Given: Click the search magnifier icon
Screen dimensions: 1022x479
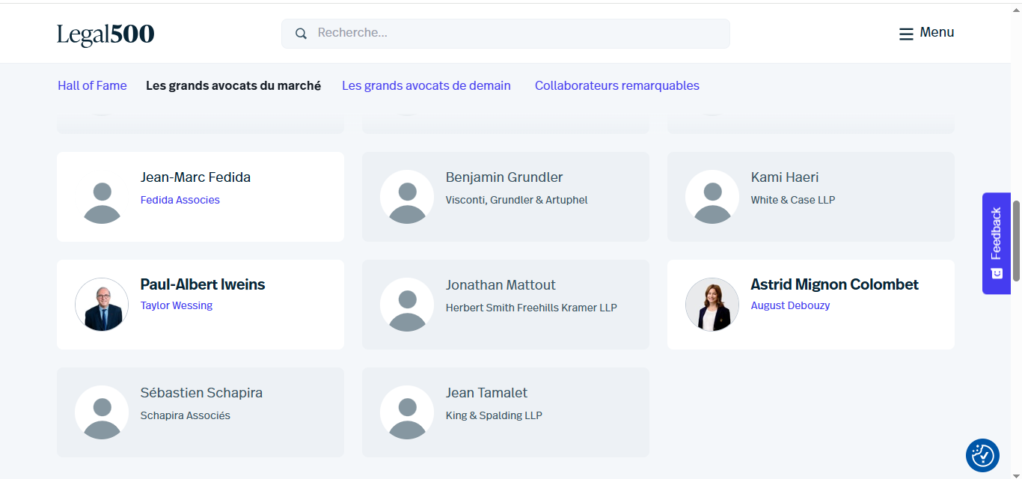Looking at the screenshot, I should (x=301, y=34).
